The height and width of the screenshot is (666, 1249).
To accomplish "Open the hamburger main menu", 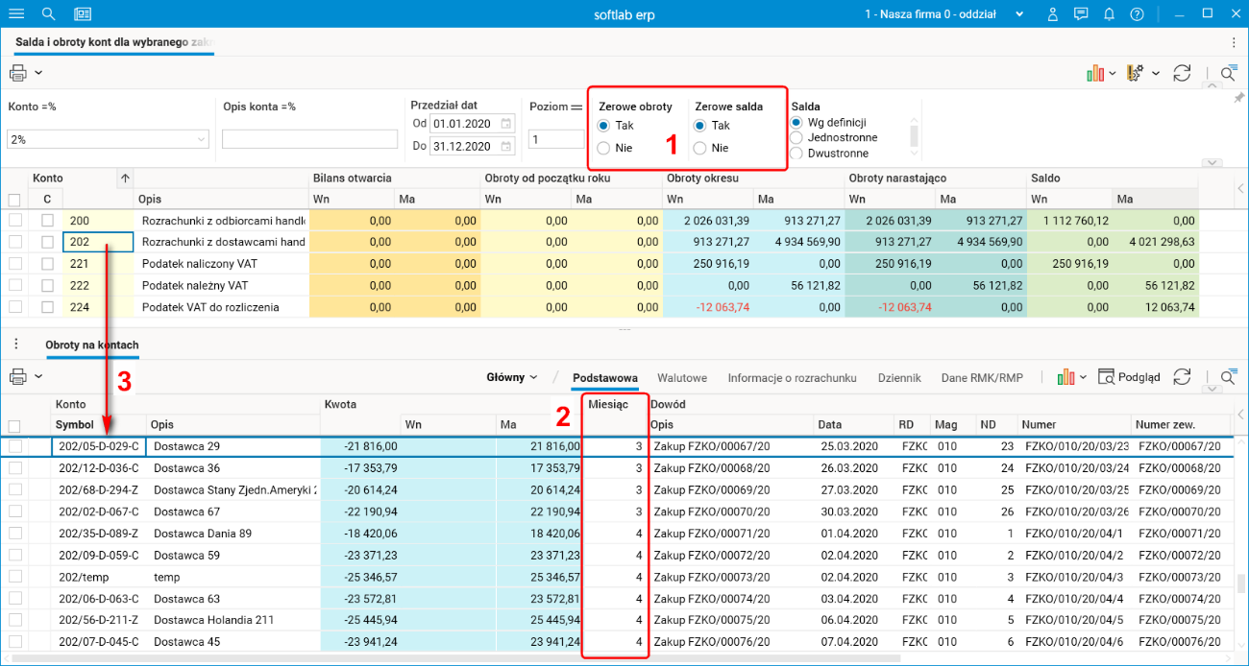I will pyautogui.click(x=16, y=14).
